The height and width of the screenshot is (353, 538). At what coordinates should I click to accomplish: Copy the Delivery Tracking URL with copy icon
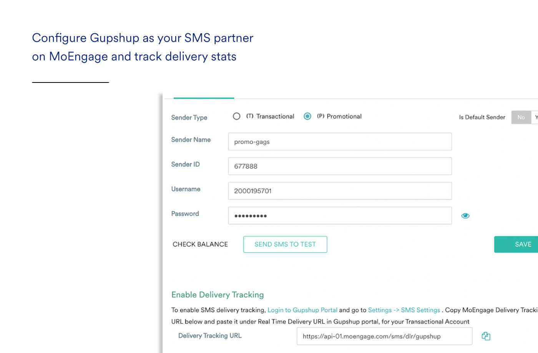click(x=486, y=336)
